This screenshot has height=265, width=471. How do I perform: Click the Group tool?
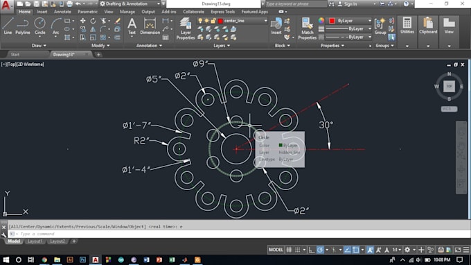(380, 26)
